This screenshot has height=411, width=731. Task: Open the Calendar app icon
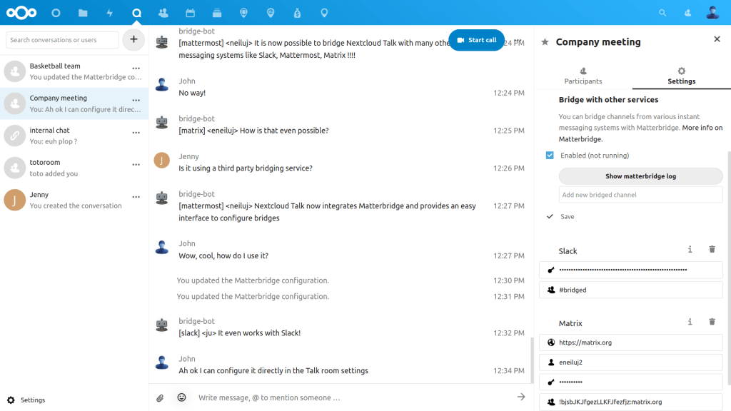pyautogui.click(x=190, y=13)
